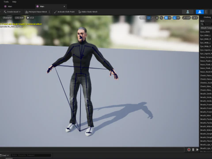Image resolution: width=212 pixels, height=159 pixels.
Task: Open the grid snap value 10 dropdown
Action: coord(170,18)
